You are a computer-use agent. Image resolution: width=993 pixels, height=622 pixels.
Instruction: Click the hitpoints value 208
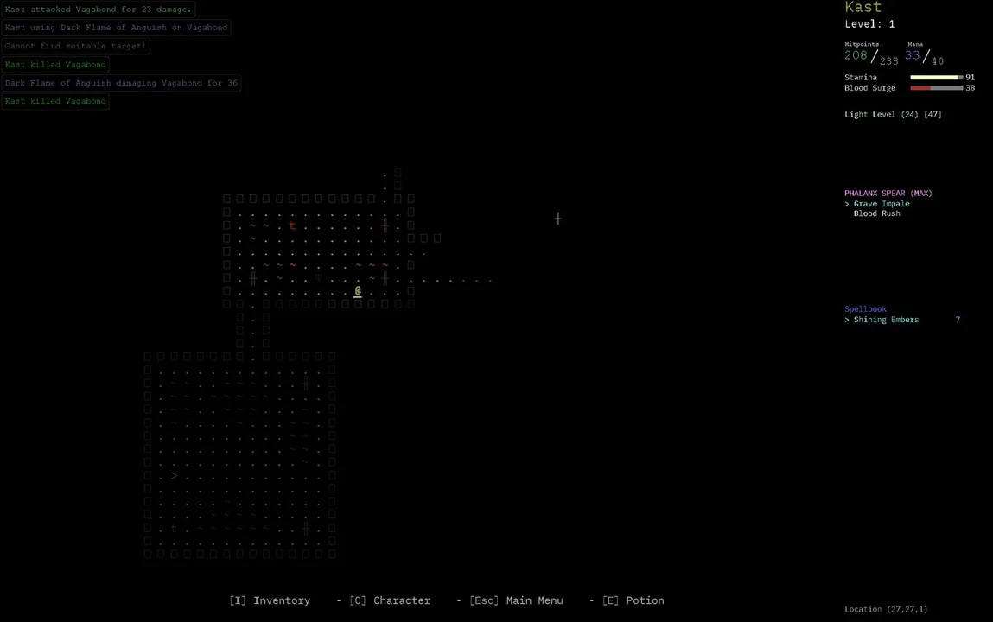pyautogui.click(x=856, y=55)
